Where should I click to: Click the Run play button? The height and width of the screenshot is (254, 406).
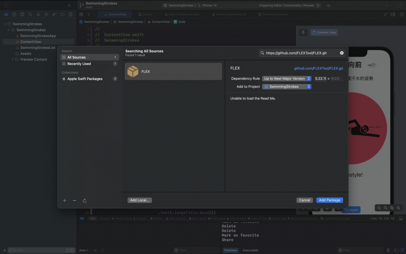tap(69, 5)
